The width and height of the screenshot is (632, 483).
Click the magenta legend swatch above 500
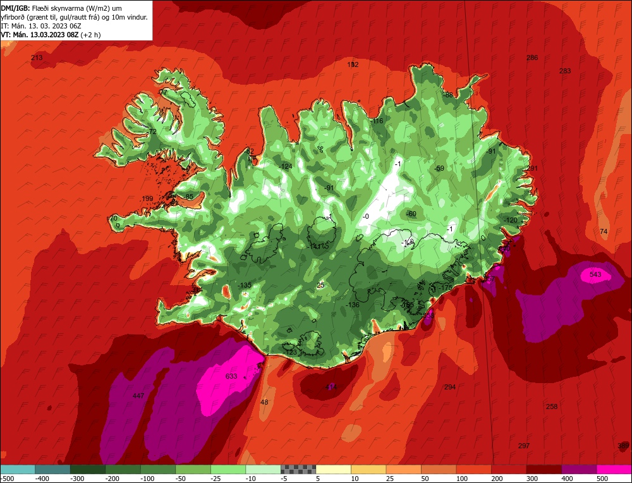point(614,469)
